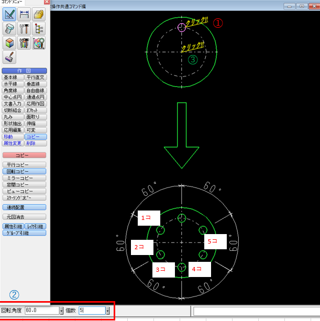Screen dimensions: 320x321
Task: Open the stacked folders icon
Action: (39, 15)
